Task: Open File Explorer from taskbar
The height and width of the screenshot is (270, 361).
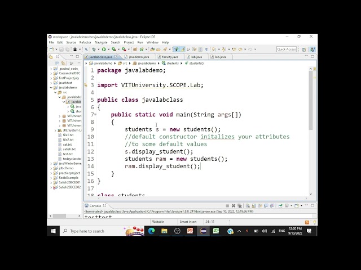Action: click(164, 231)
